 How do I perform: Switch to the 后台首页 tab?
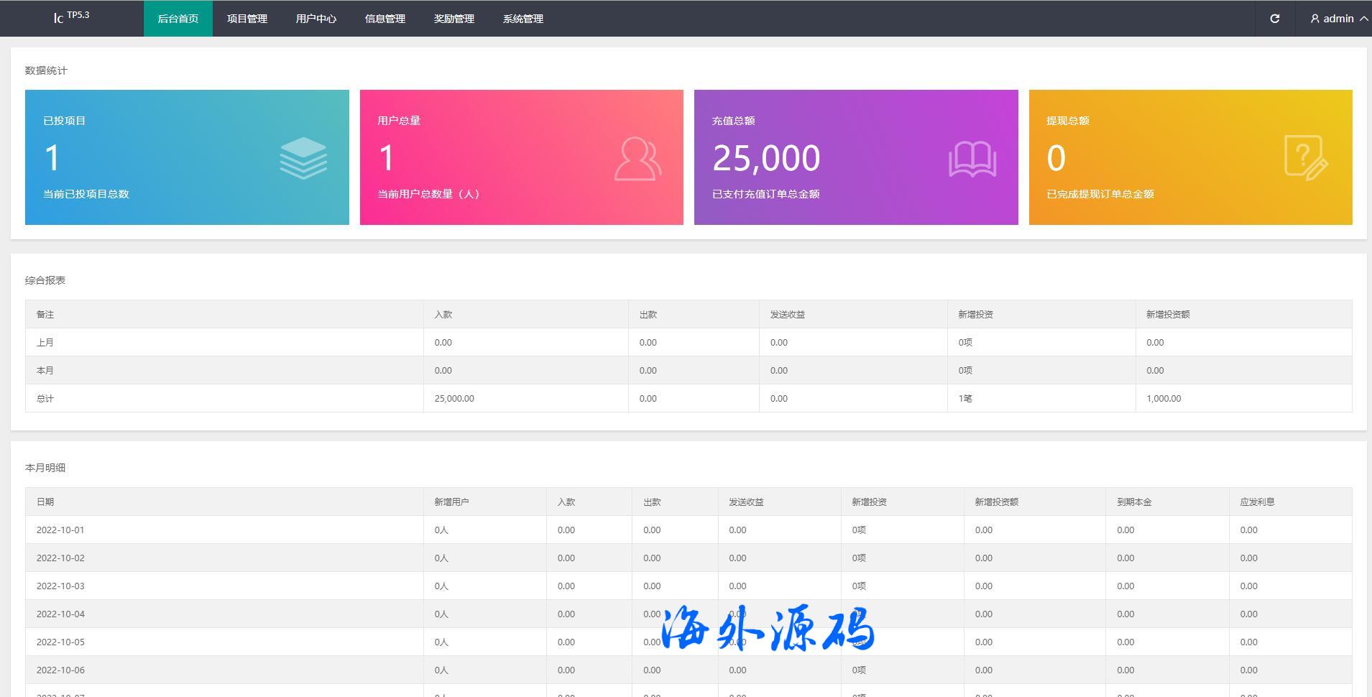tap(178, 19)
